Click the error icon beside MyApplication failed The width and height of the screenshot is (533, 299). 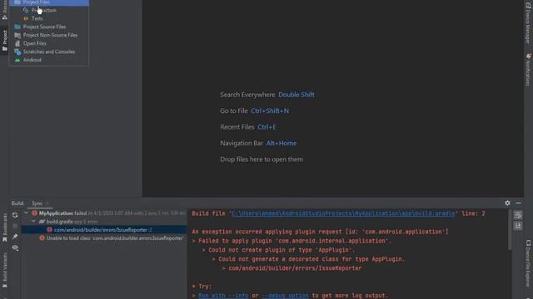(x=34, y=213)
